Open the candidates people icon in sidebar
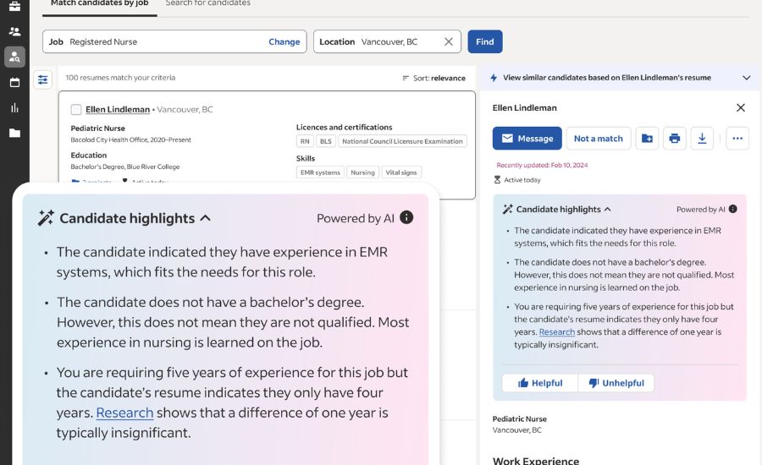Image resolution: width=762 pixels, height=465 pixels. coord(14,31)
